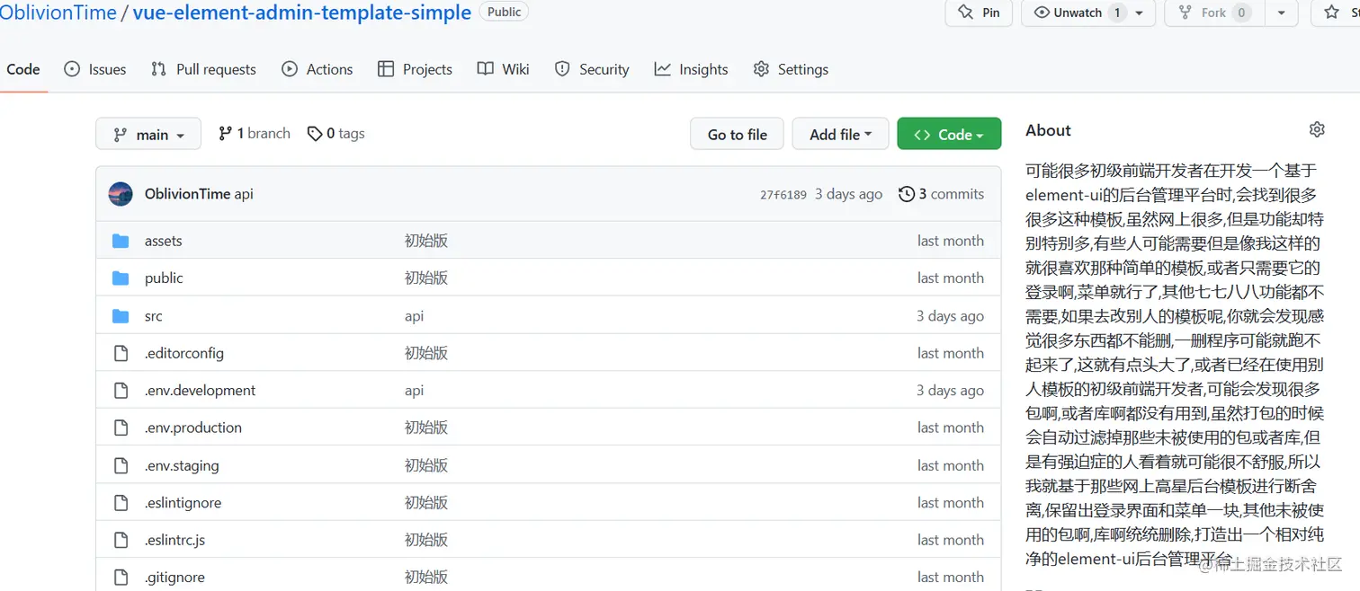Open the Add file dropdown
Viewport: 1360px width, 591px height.
840,134
